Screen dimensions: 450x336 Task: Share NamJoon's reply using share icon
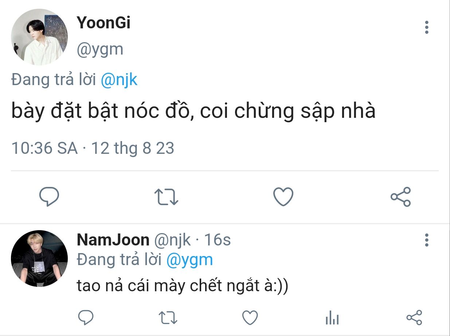click(414, 317)
